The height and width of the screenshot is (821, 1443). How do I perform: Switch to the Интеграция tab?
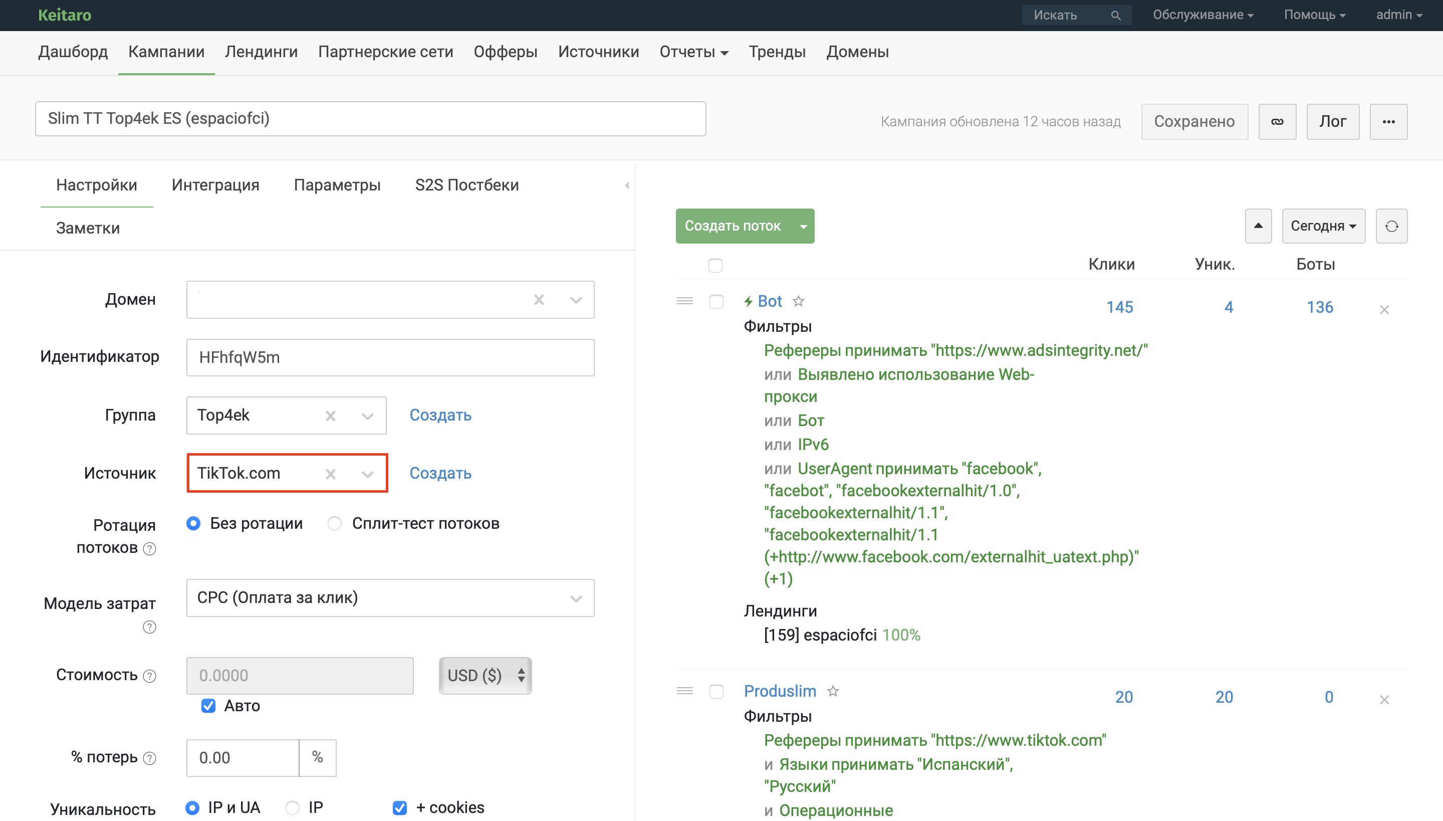tap(215, 185)
